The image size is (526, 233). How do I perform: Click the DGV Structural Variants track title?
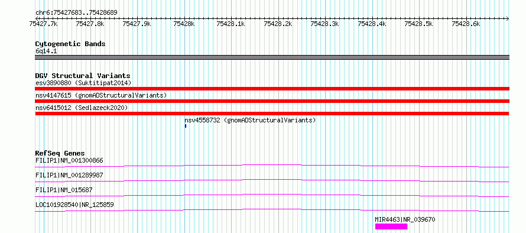[83, 76]
